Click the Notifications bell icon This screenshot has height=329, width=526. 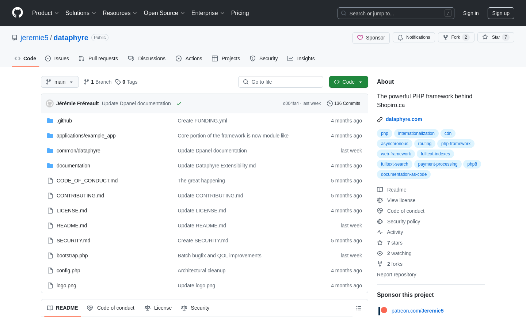[x=400, y=37]
